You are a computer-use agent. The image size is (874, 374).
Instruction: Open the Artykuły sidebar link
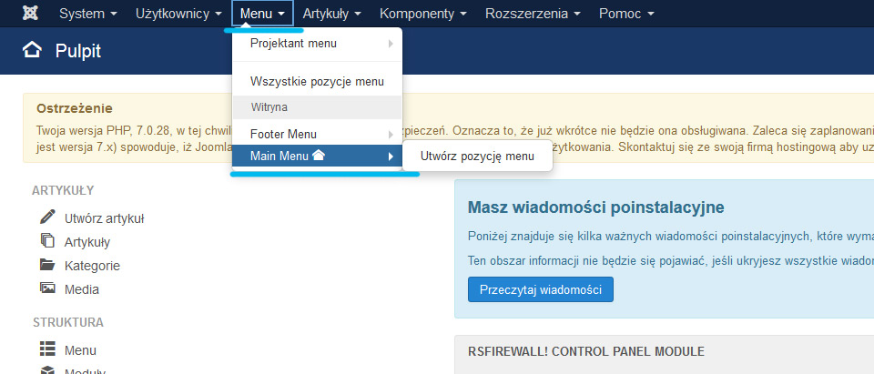87,242
